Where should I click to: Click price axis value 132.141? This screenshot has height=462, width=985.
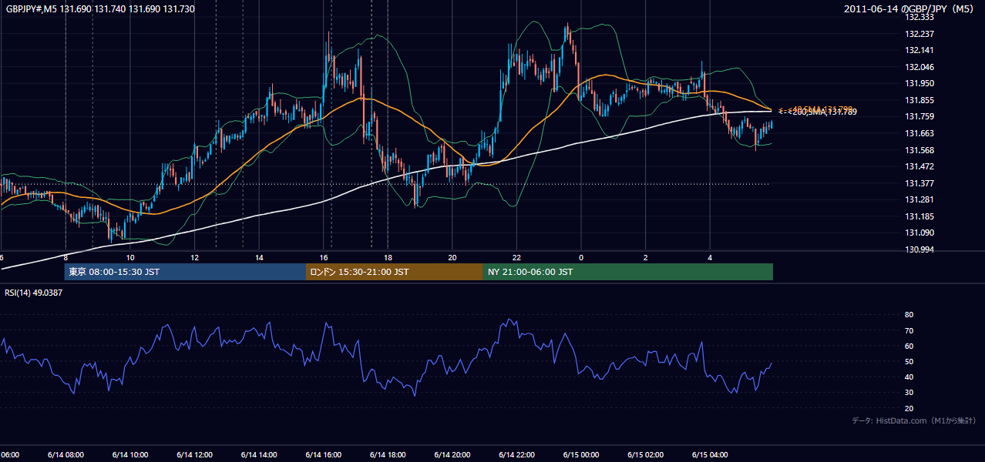[919, 50]
